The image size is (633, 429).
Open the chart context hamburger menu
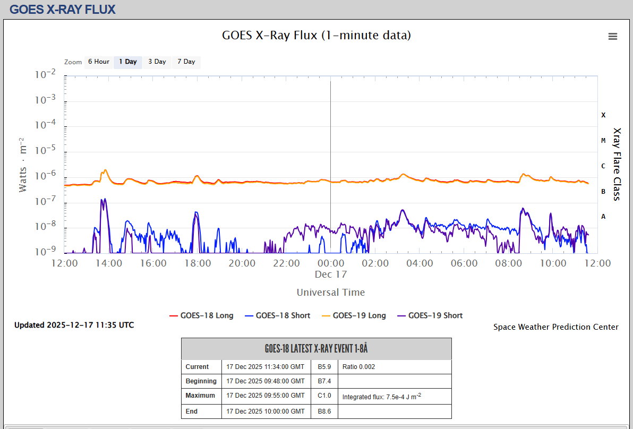tap(612, 36)
